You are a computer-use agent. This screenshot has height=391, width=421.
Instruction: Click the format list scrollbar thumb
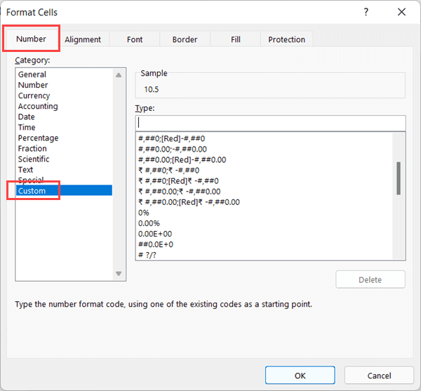click(399, 178)
